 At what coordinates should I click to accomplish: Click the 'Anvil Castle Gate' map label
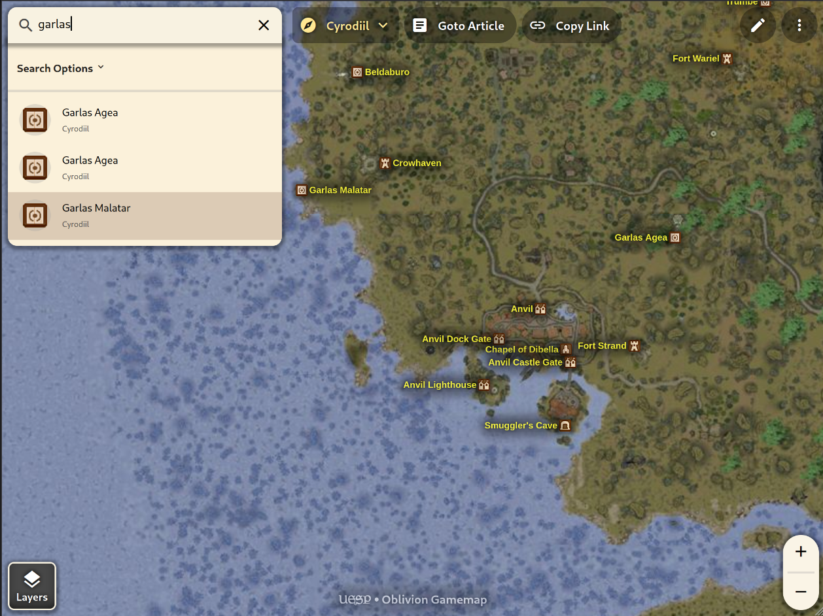point(525,362)
